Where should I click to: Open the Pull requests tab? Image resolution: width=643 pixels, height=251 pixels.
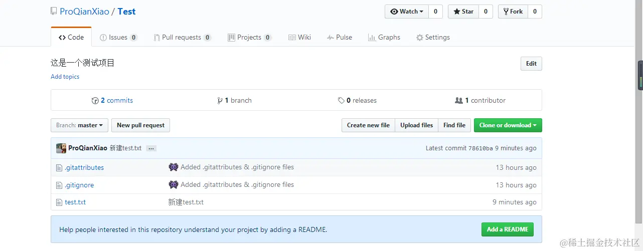[183, 37]
